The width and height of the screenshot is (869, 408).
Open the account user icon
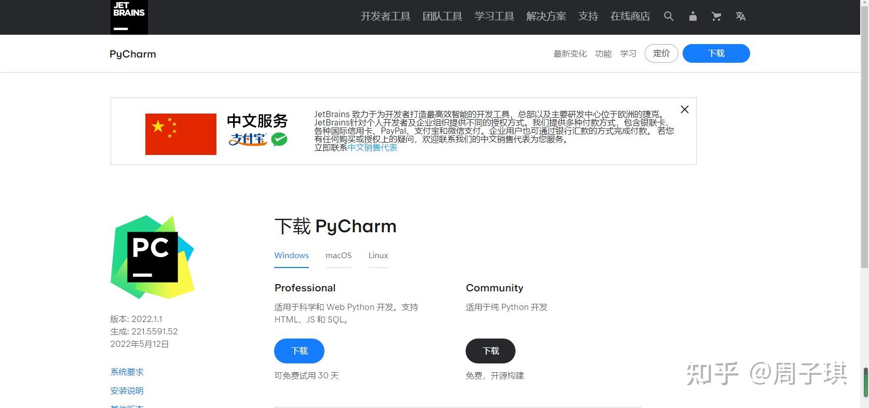point(693,17)
